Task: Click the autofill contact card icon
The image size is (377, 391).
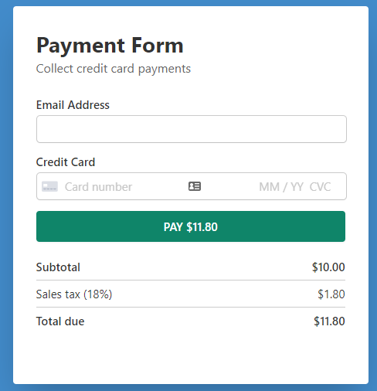Action: click(195, 186)
